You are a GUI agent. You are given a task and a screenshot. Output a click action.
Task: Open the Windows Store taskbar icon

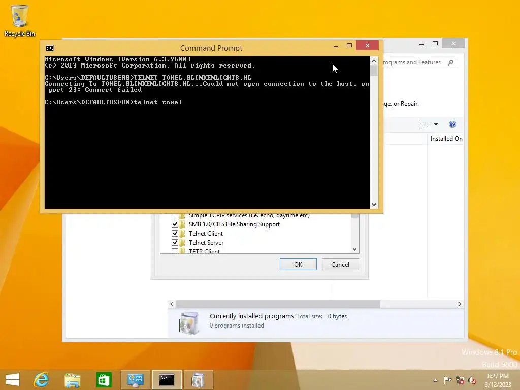tap(104, 380)
